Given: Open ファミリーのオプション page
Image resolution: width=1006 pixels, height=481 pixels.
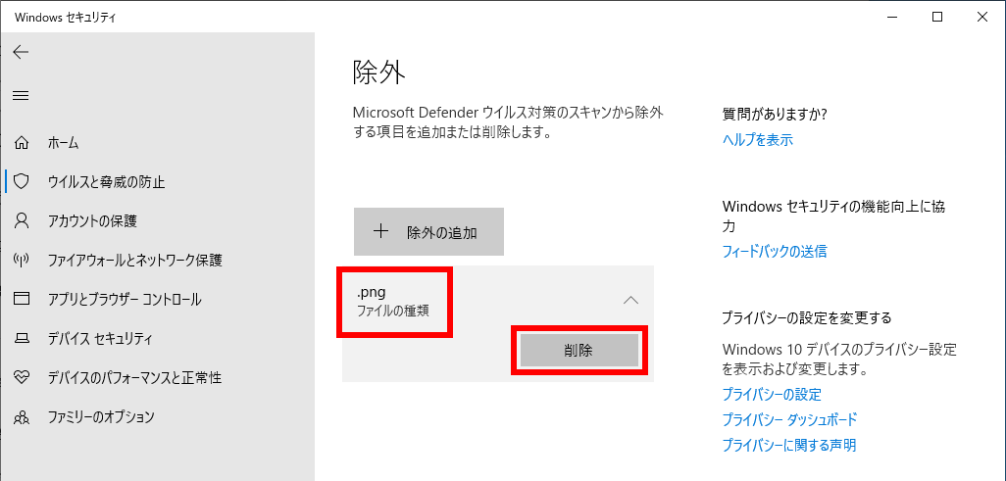Looking at the screenshot, I should (101, 417).
